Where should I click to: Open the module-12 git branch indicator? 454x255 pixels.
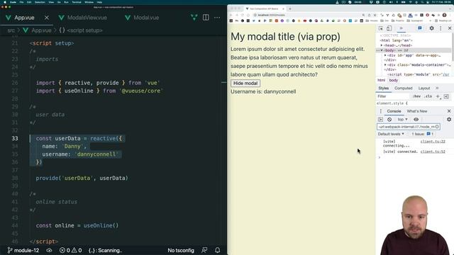pyautogui.click(x=23, y=250)
